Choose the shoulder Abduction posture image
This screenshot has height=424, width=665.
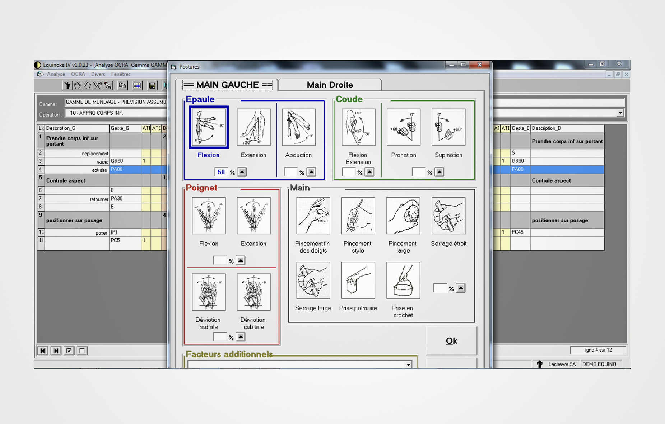(299, 127)
